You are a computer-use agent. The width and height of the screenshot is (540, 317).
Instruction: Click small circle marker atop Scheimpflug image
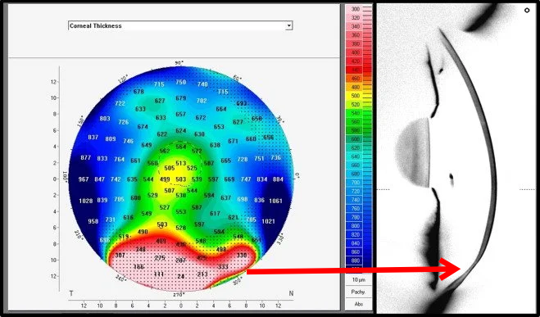click(x=527, y=11)
